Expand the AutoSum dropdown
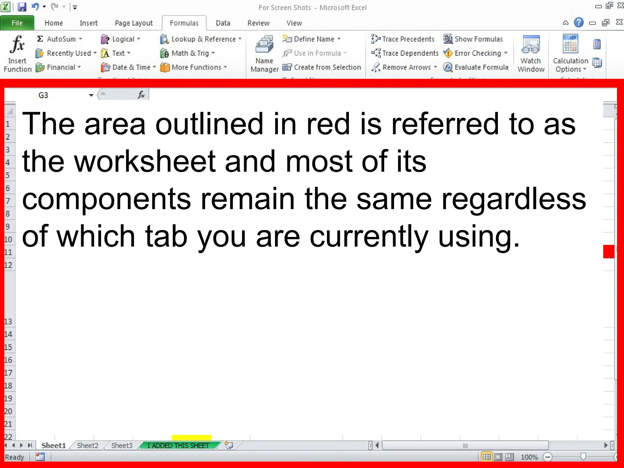This screenshot has width=624, height=468. click(x=80, y=39)
